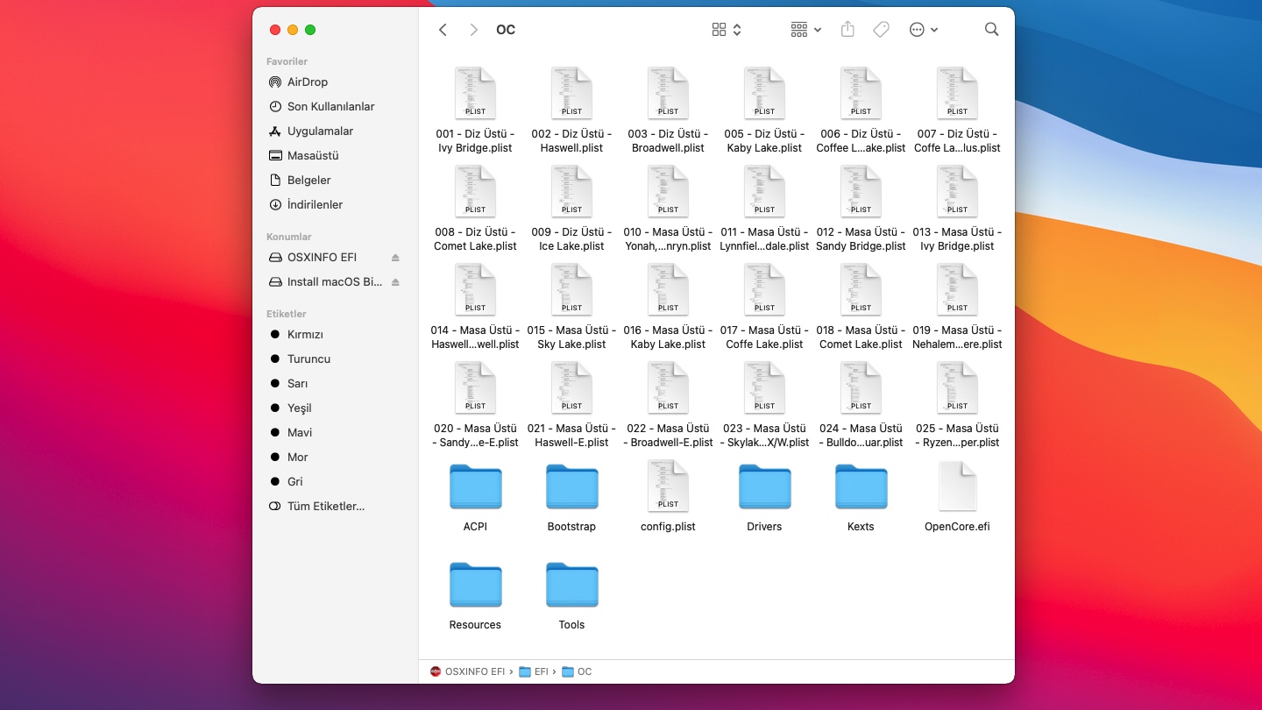Click the Edit Tags toolbar icon

click(x=881, y=30)
